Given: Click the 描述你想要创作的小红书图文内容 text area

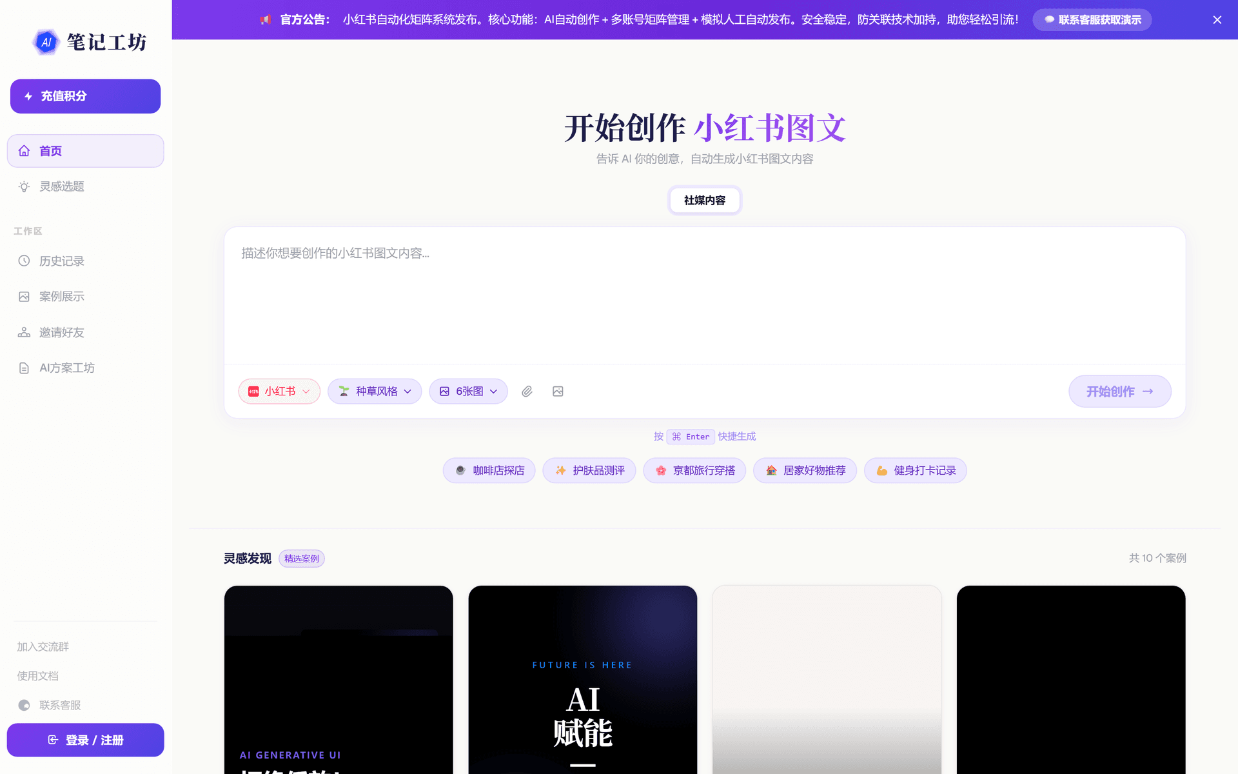Looking at the screenshot, I should click(x=704, y=295).
